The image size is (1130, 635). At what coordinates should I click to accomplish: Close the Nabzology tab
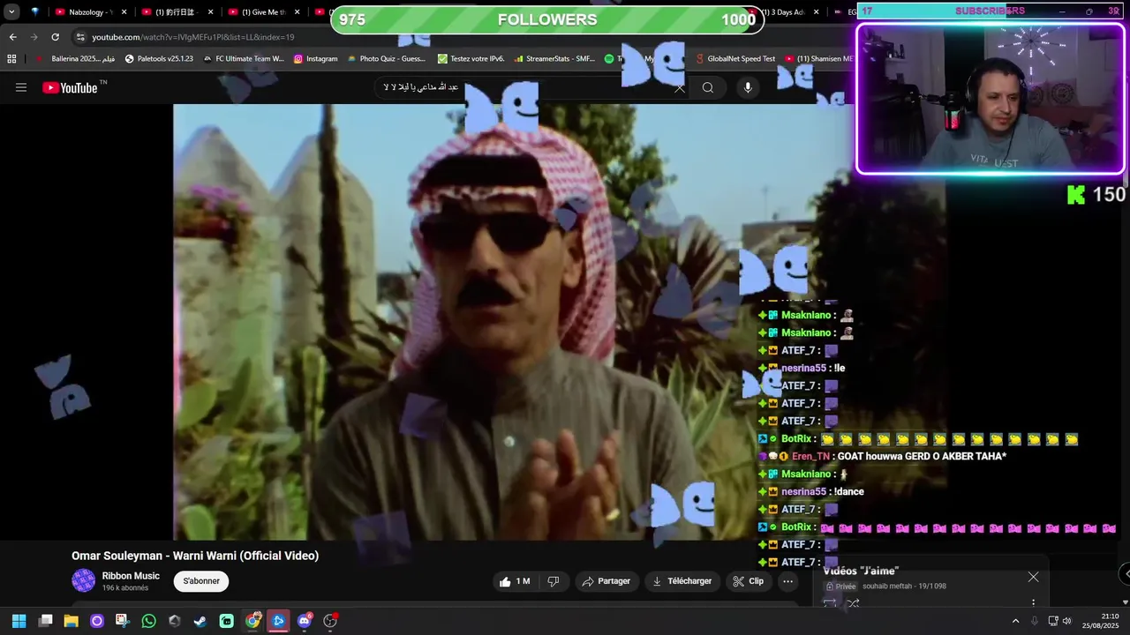point(124,12)
